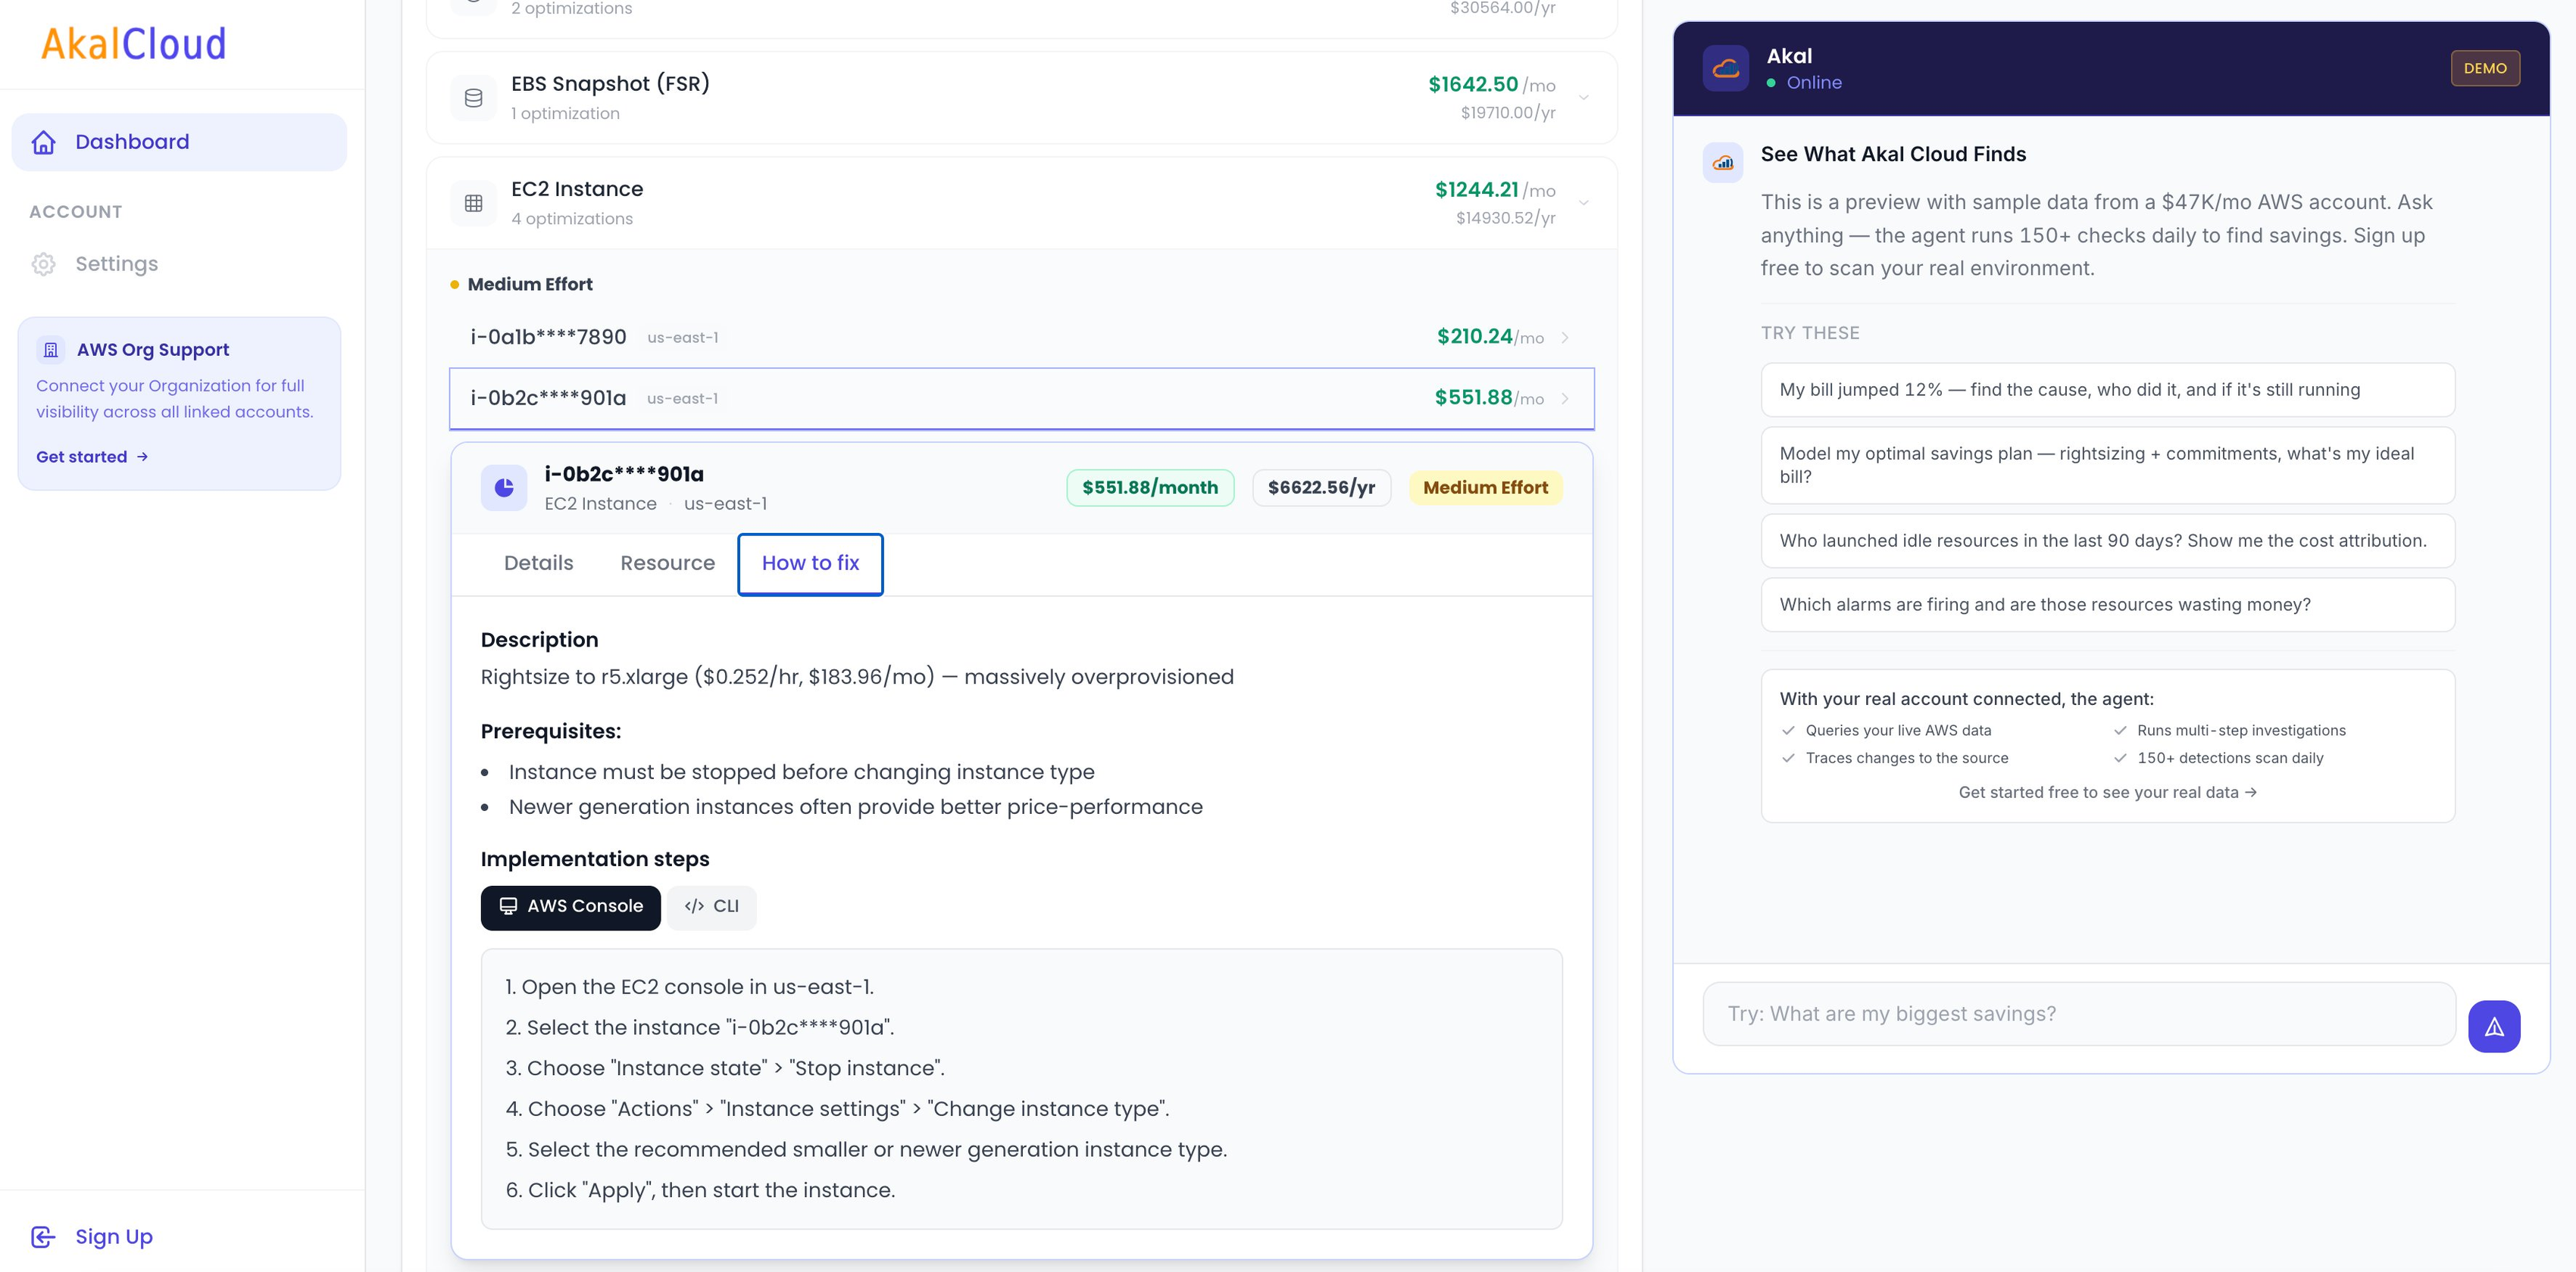Click the $551.88/month savings badge
Image resolution: width=2576 pixels, height=1272 pixels.
pos(1149,488)
